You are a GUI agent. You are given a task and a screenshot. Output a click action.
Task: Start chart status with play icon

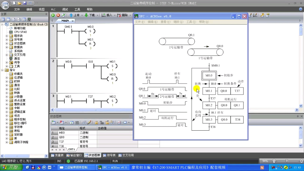click(x=72, y=122)
